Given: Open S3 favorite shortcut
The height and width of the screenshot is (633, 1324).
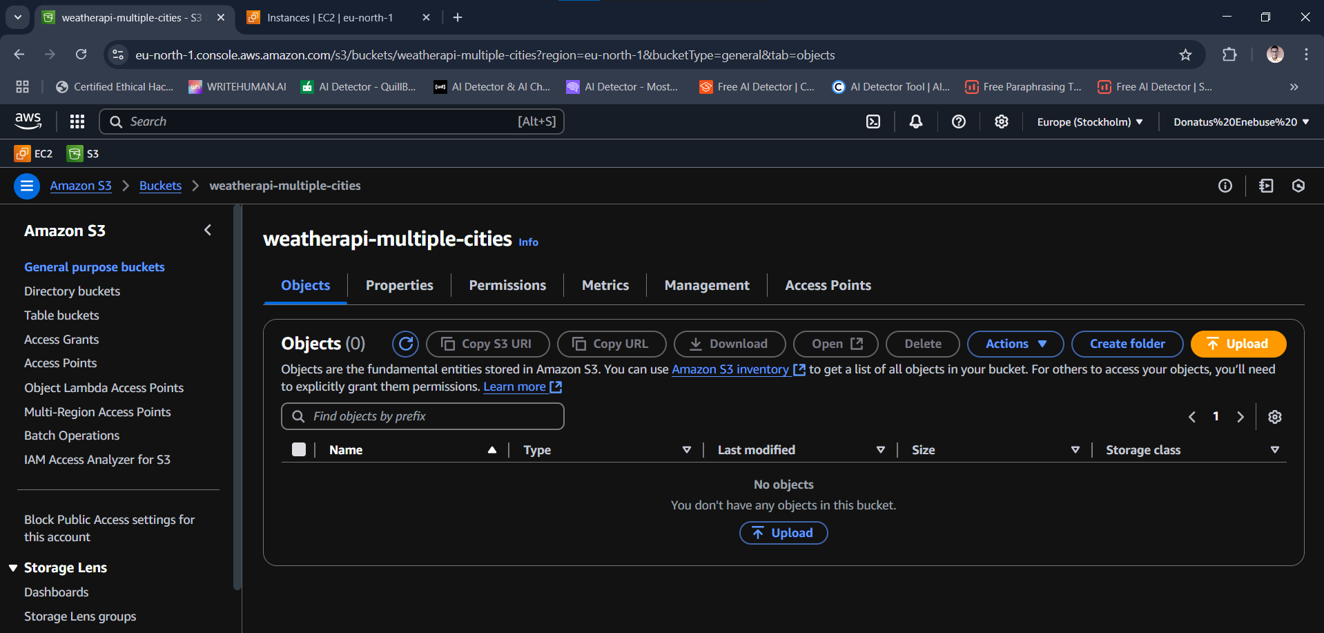Looking at the screenshot, I should point(83,153).
